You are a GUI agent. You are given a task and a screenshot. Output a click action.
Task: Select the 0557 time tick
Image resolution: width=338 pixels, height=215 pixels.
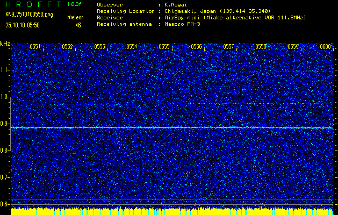click(x=228, y=47)
